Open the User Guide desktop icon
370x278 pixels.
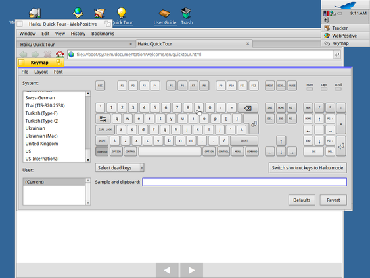pos(165,16)
